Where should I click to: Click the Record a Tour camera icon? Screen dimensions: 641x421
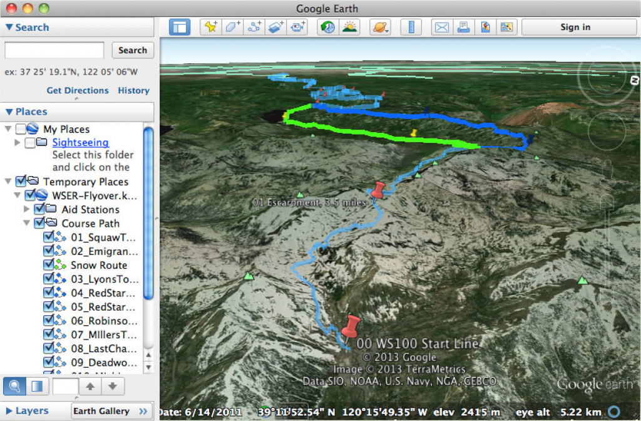[298, 27]
